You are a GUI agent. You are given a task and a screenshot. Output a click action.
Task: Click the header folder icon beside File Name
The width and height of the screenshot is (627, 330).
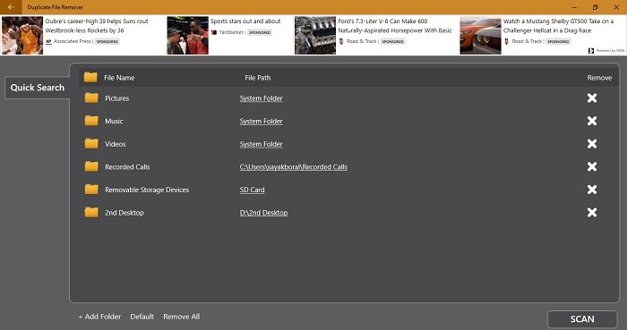tap(90, 77)
